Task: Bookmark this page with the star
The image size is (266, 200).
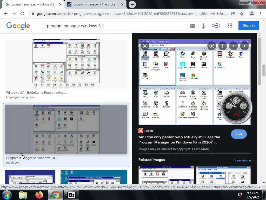Action: pos(242,14)
